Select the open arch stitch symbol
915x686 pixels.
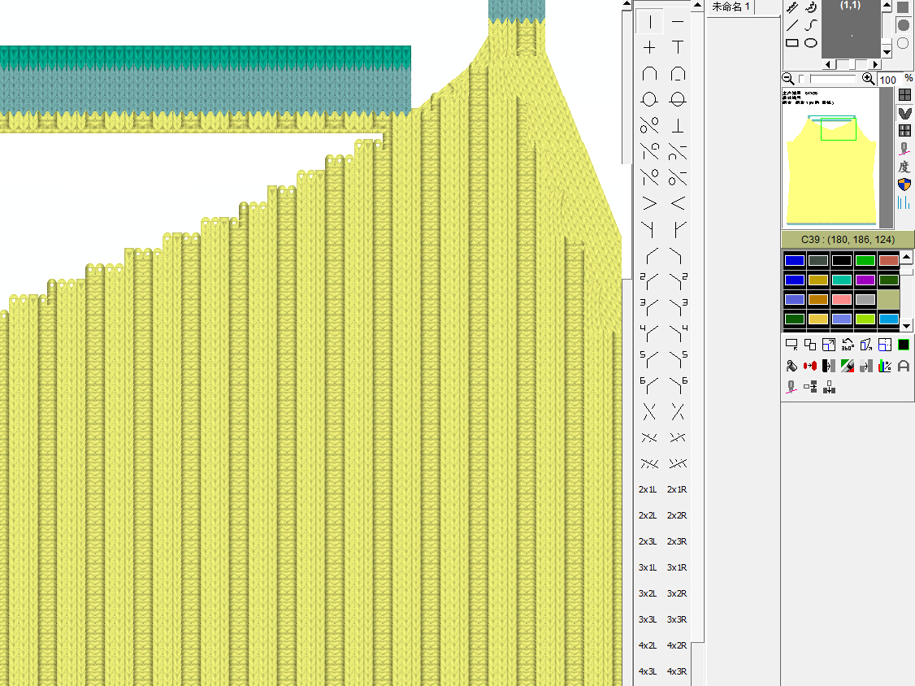[649, 74]
